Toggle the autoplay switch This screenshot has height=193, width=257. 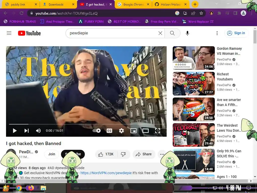[x=97, y=131]
